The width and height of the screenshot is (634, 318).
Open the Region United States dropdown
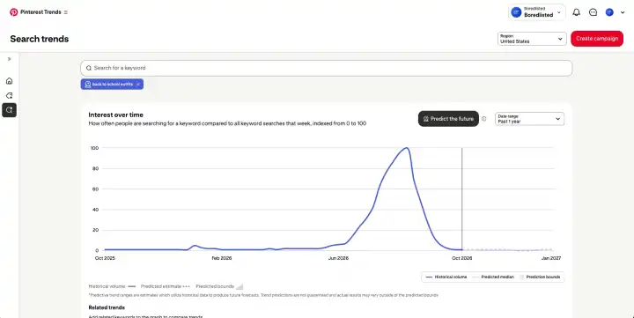pyautogui.click(x=532, y=39)
